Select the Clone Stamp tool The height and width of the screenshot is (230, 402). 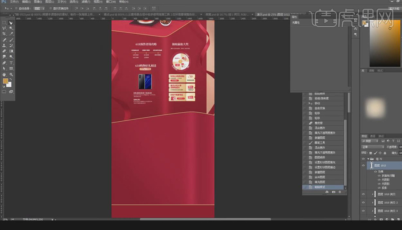coord(4,45)
